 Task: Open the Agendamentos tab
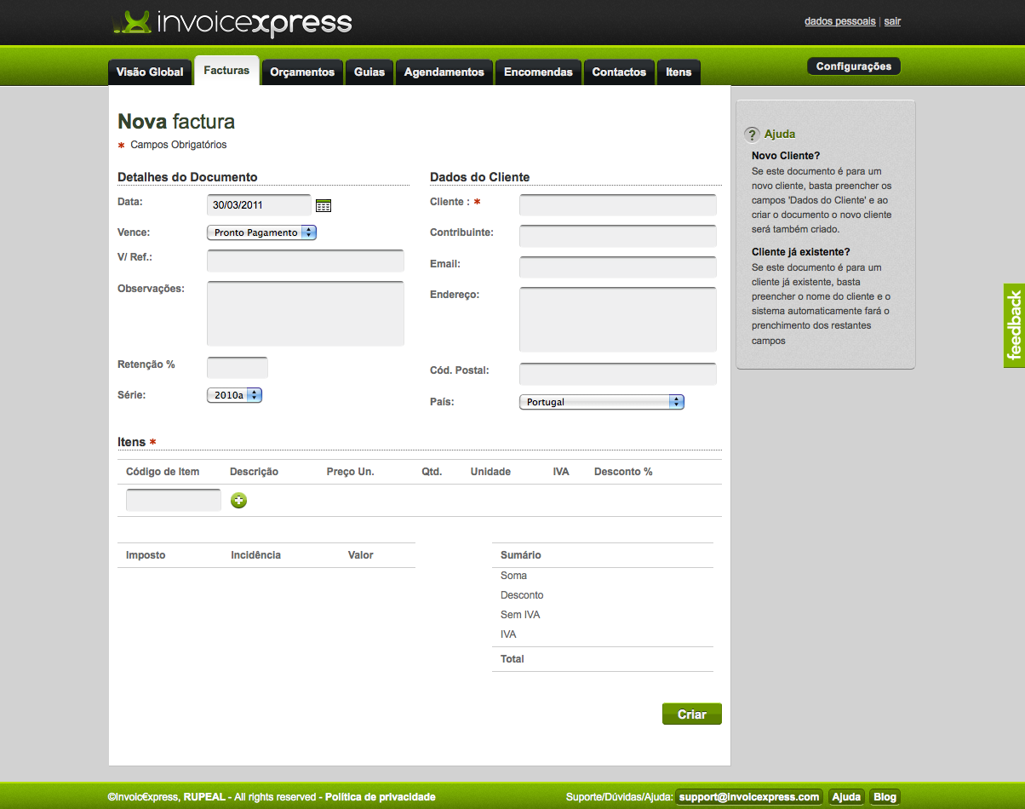pyautogui.click(x=444, y=72)
